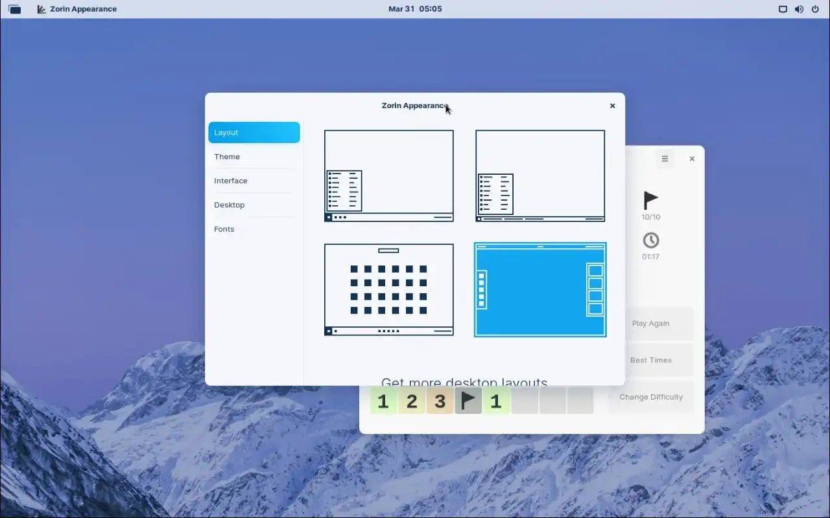The width and height of the screenshot is (830, 518).
Task: Open the Theme section in sidebar
Action: point(254,157)
